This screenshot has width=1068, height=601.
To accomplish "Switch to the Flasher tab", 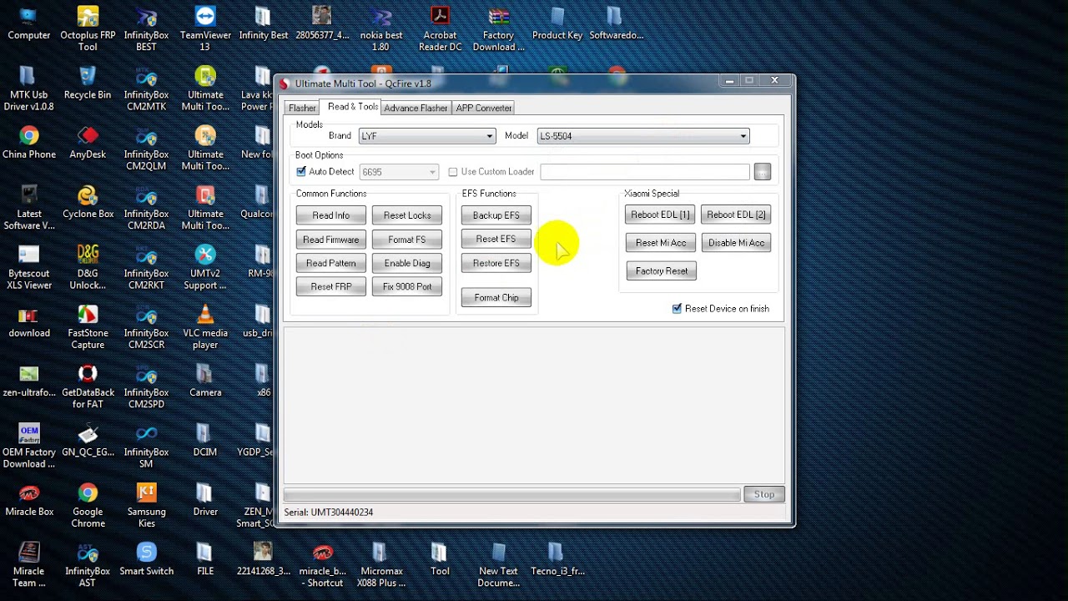I will pos(302,109).
